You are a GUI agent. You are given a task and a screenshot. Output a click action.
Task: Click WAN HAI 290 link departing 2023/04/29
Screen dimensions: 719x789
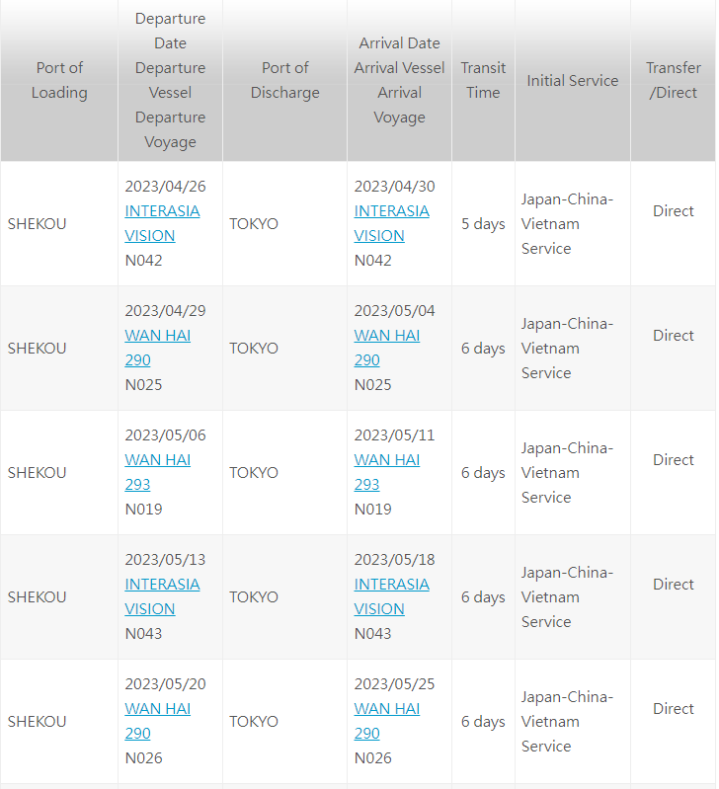click(157, 348)
